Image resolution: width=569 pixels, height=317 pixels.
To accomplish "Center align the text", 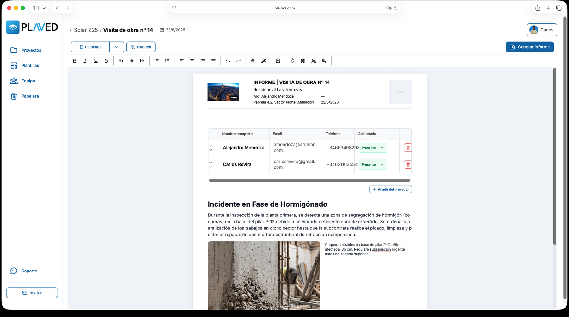I will (x=192, y=61).
